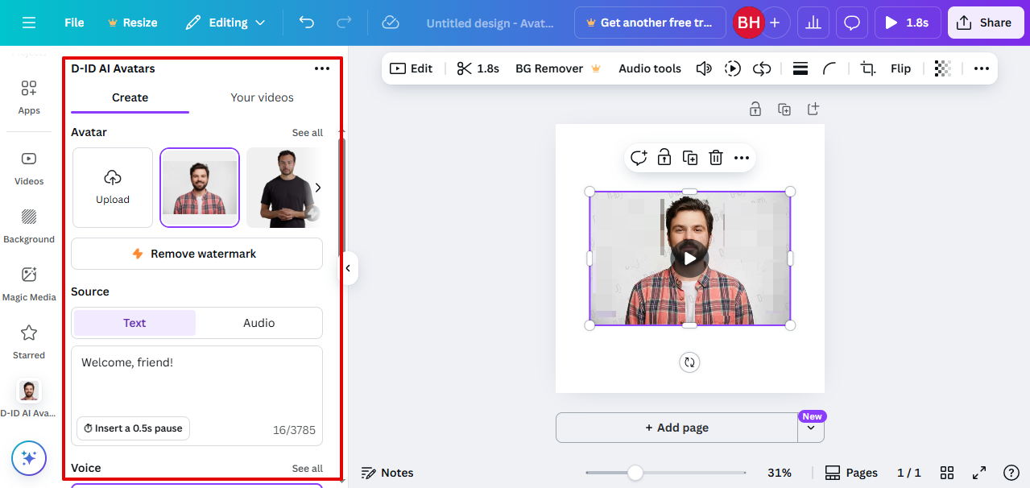Open the Editing mode dropdown
The height and width of the screenshot is (488, 1030).
225,22
